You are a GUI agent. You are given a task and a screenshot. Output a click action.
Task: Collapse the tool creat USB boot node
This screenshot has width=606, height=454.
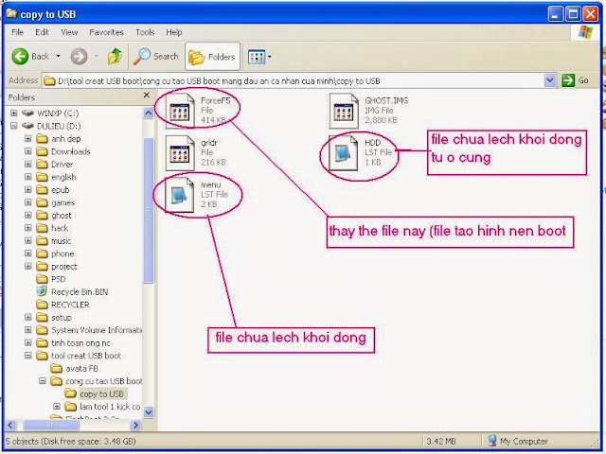coord(28,356)
